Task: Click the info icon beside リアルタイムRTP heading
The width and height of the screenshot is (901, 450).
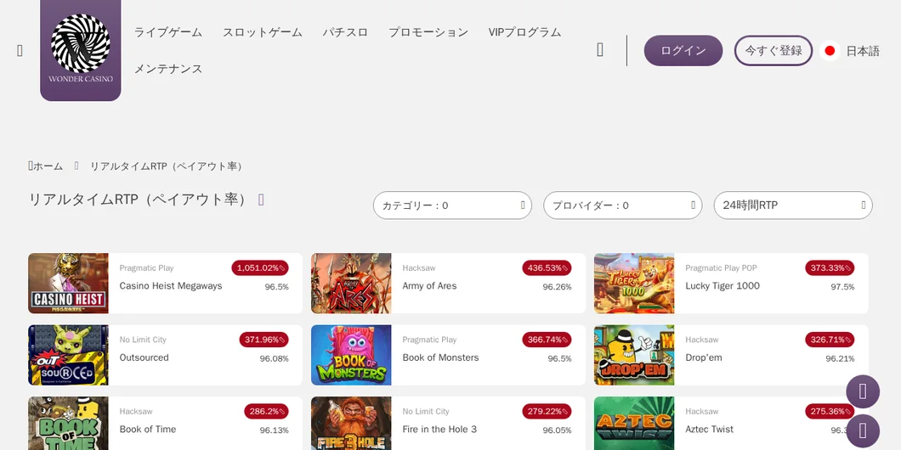Action: [261, 200]
